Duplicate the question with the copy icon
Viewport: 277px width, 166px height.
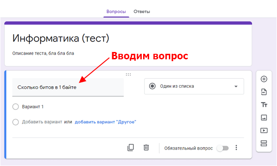[x=131, y=148]
